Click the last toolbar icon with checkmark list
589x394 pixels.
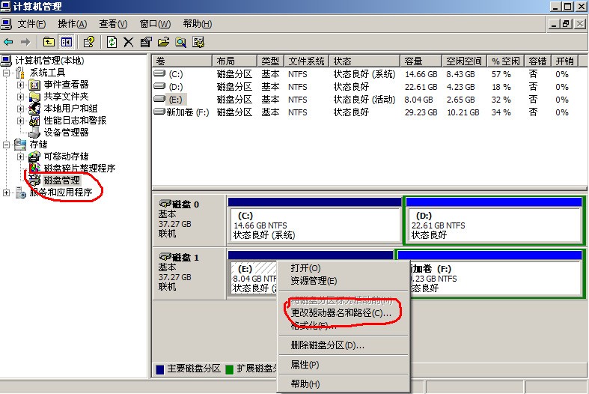pos(198,42)
